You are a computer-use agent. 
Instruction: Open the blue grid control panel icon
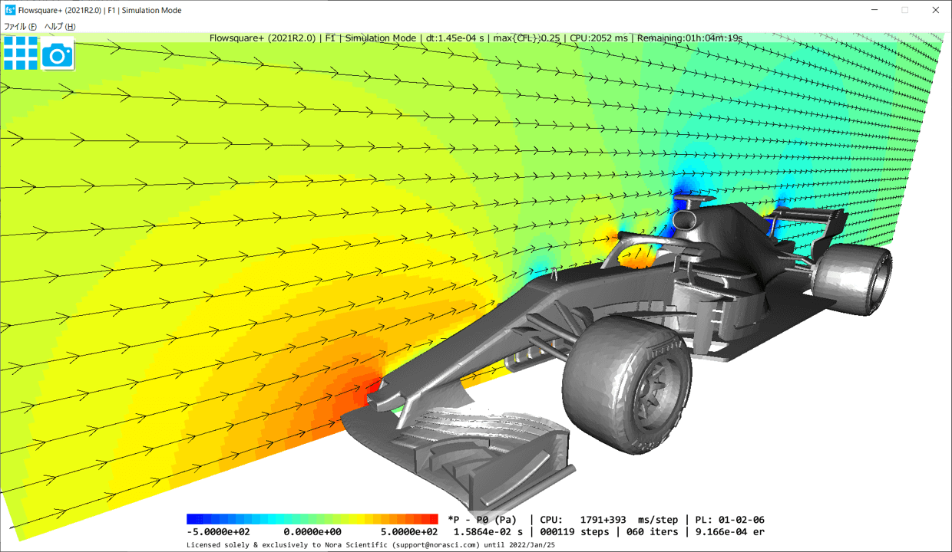21,53
